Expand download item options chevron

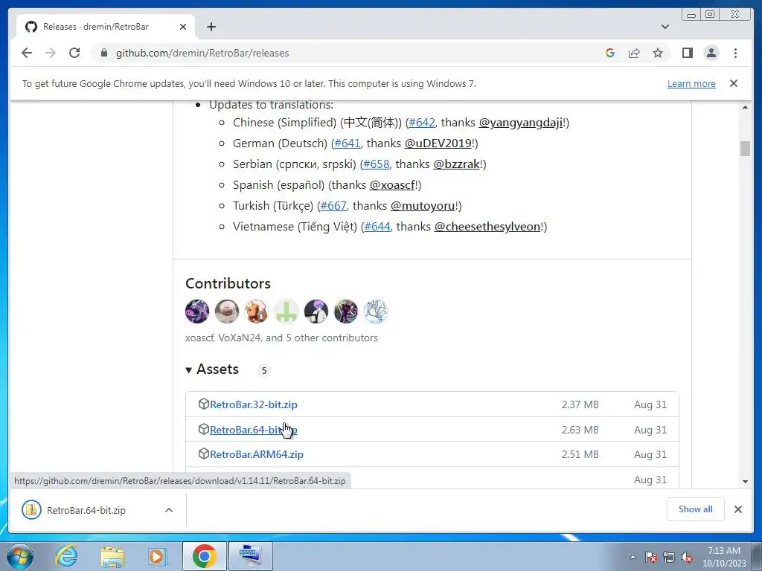169,510
